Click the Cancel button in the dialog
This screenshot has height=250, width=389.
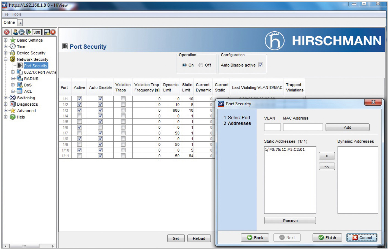pos(362,238)
